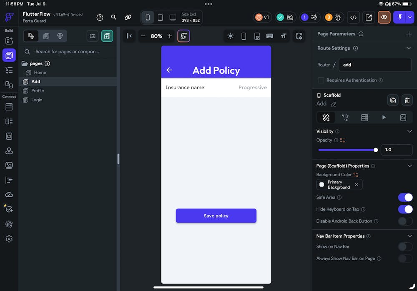The image size is (417, 291).
Task: Select the Profile page in the list
Action: (x=38, y=91)
